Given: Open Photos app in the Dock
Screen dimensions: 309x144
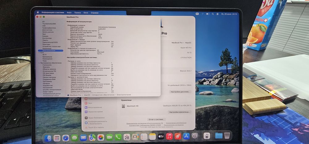Looking at the screenshot, I should point(101,137).
